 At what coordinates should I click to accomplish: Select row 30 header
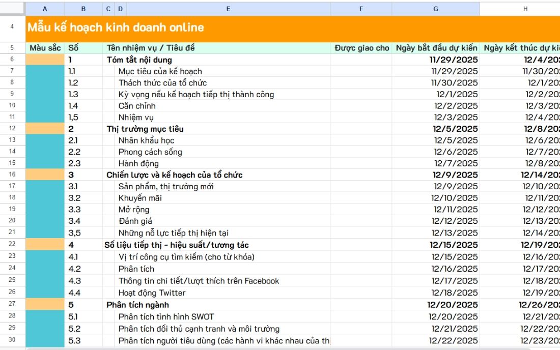tap(12, 340)
